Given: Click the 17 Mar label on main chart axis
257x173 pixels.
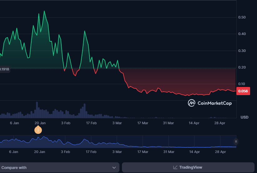Looking at the screenshot, I should (x=143, y=123).
